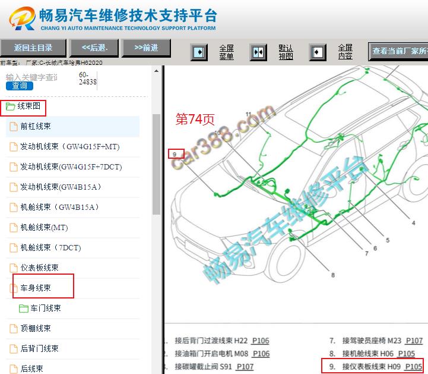Follow the P105 link for H06
The image size is (428, 374).
pos(407,354)
